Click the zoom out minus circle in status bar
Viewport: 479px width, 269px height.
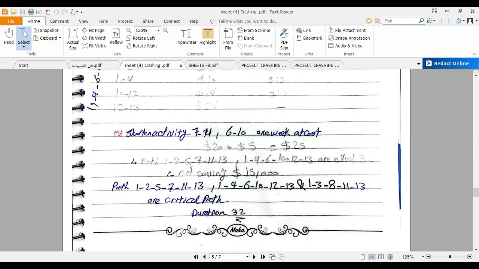coord(428,257)
